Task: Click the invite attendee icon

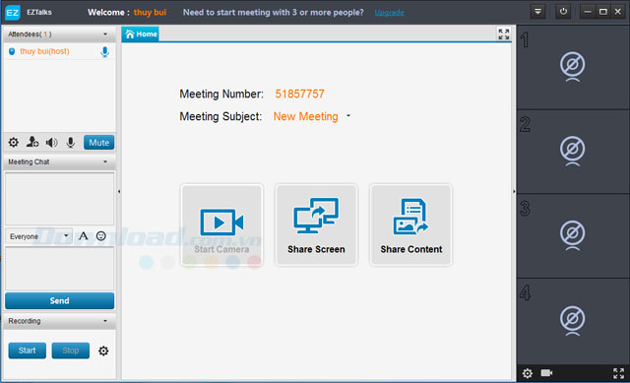Action: tap(32, 142)
